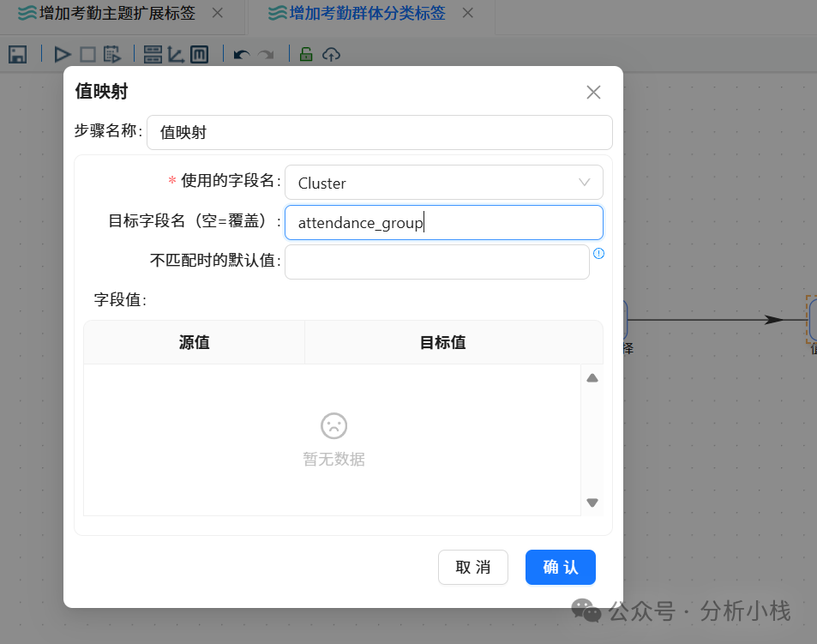Click the table scrollbar down arrow

[x=592, y=503]
